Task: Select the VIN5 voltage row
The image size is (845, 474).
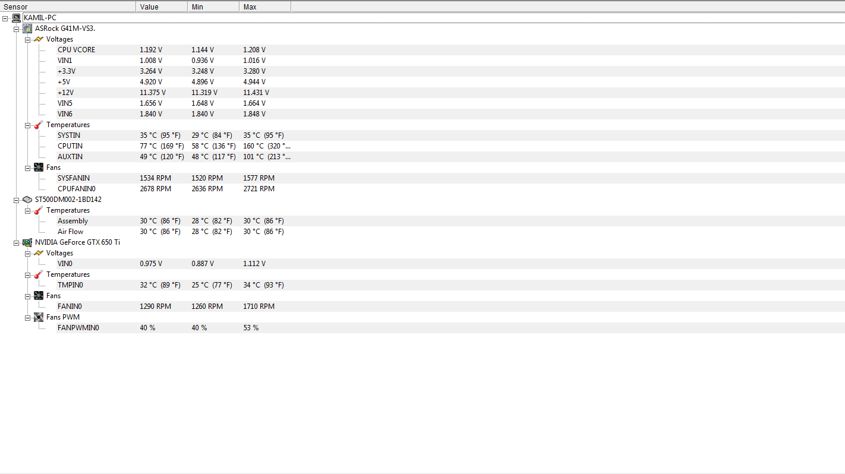Action: coord(450,103)
